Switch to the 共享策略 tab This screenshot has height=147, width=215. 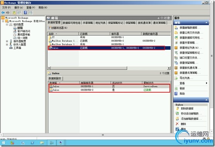[88, 23]
